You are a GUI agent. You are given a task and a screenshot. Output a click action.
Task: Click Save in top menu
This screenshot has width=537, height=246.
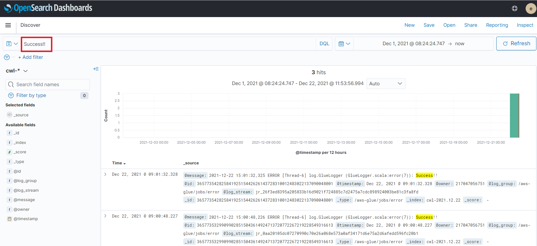coord(429,25)
